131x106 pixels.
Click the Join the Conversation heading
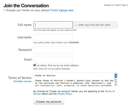coord(26,6)
